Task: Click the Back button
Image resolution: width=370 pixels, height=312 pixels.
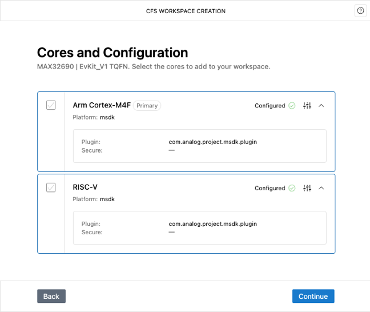Action: [x=51, y=296]
